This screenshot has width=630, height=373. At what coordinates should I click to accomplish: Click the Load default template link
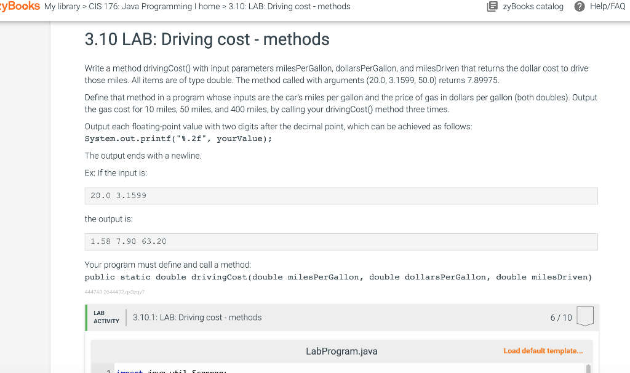543,350
